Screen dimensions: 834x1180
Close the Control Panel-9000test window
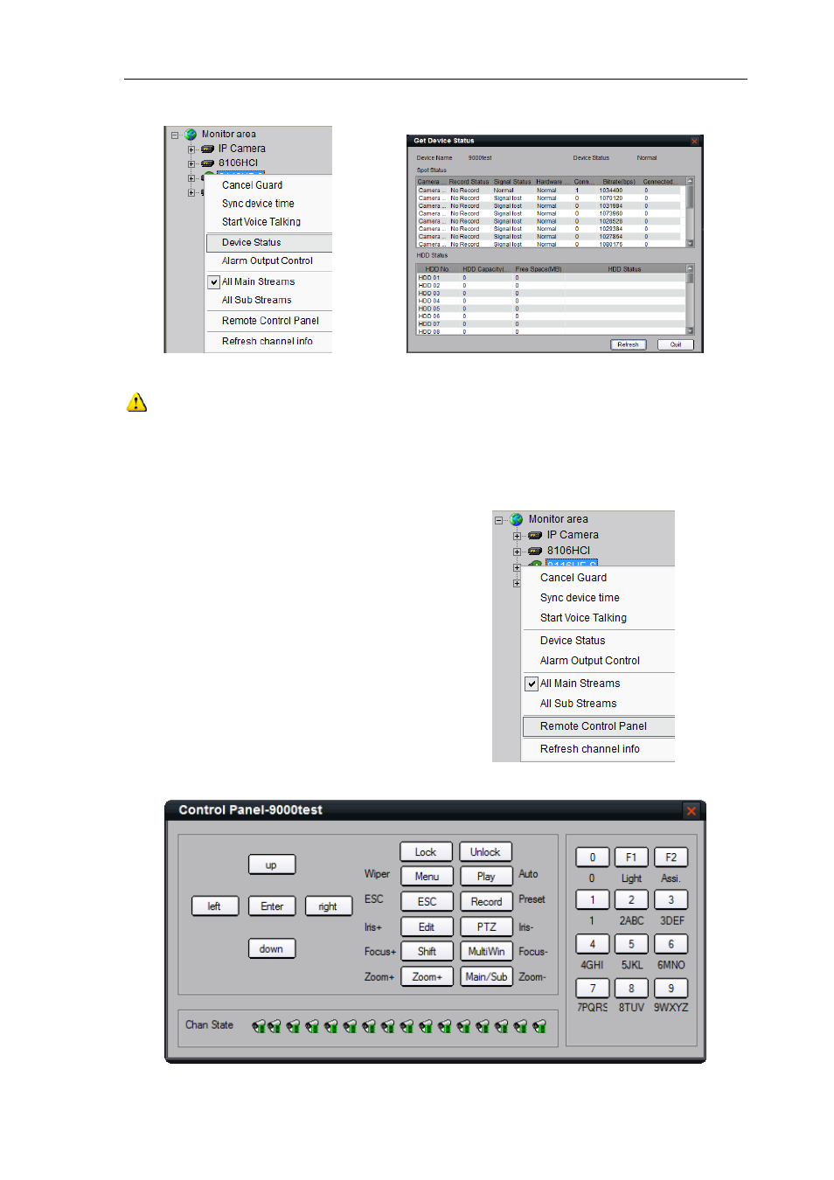click(692, 811)
